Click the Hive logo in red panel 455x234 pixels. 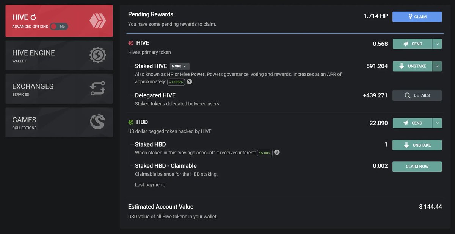[x=97, y=20]
